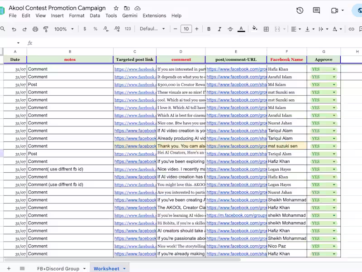
Task: Open the 123 number format menu
Action: [x=128, y=29]
